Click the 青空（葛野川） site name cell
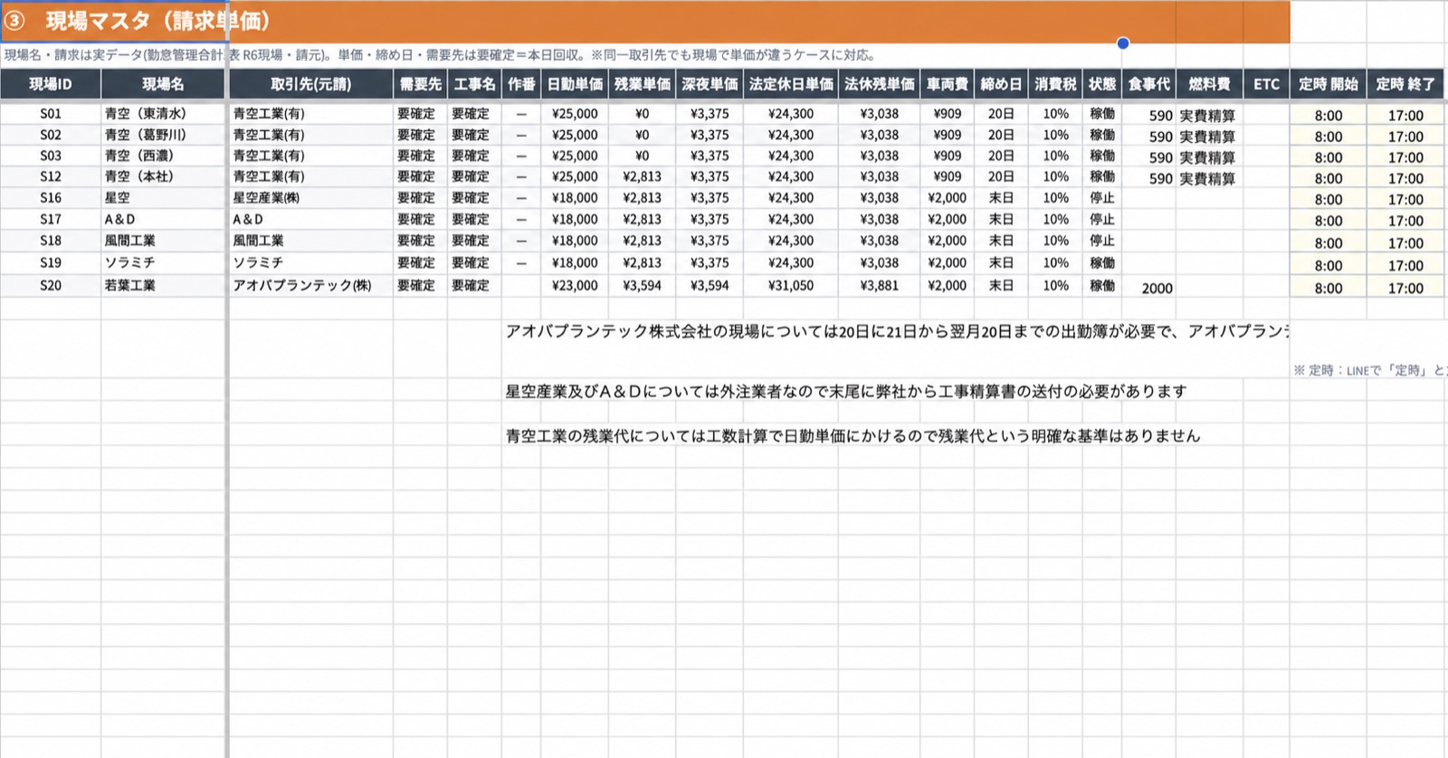The height and width of the screenshot is (758, 1448). 163,135
